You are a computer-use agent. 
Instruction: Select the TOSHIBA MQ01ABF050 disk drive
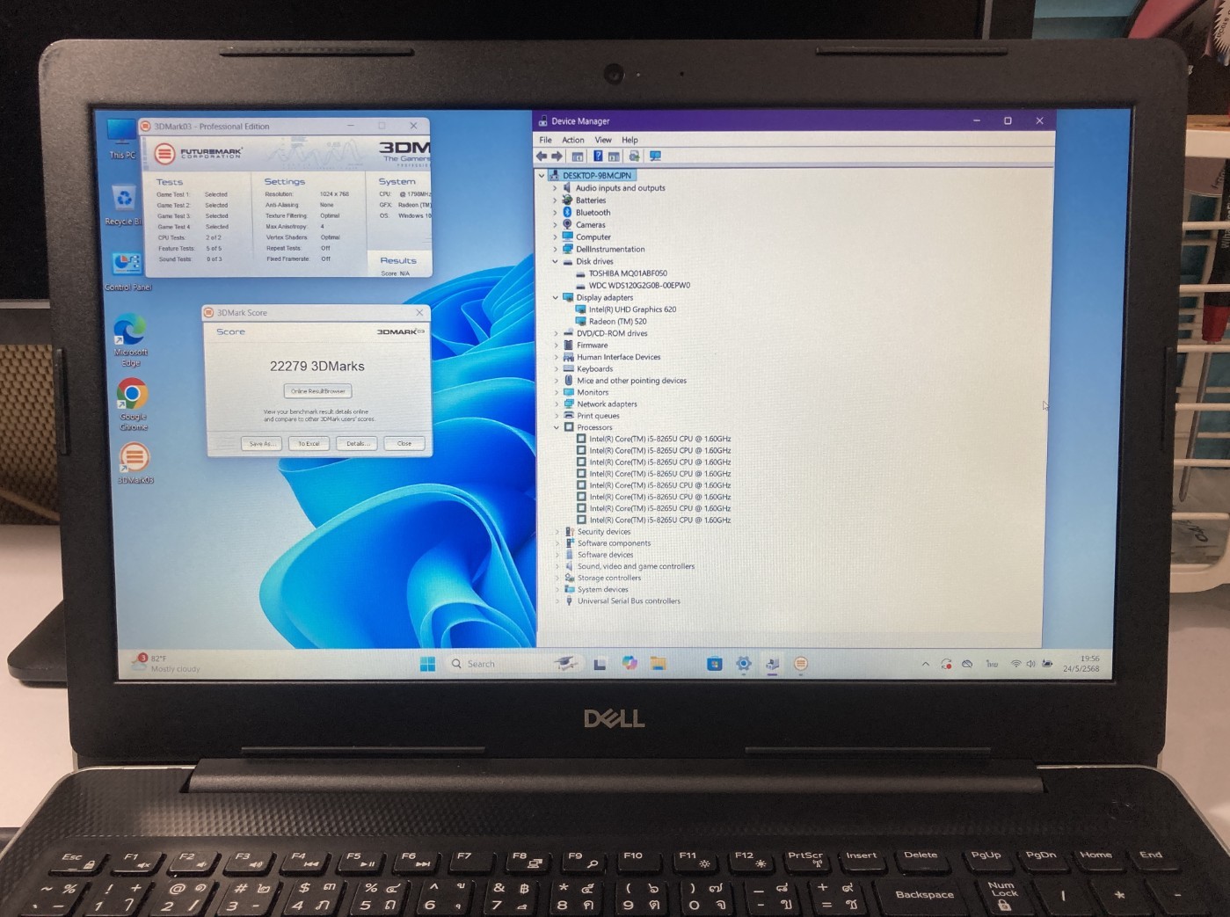point(628,273)
